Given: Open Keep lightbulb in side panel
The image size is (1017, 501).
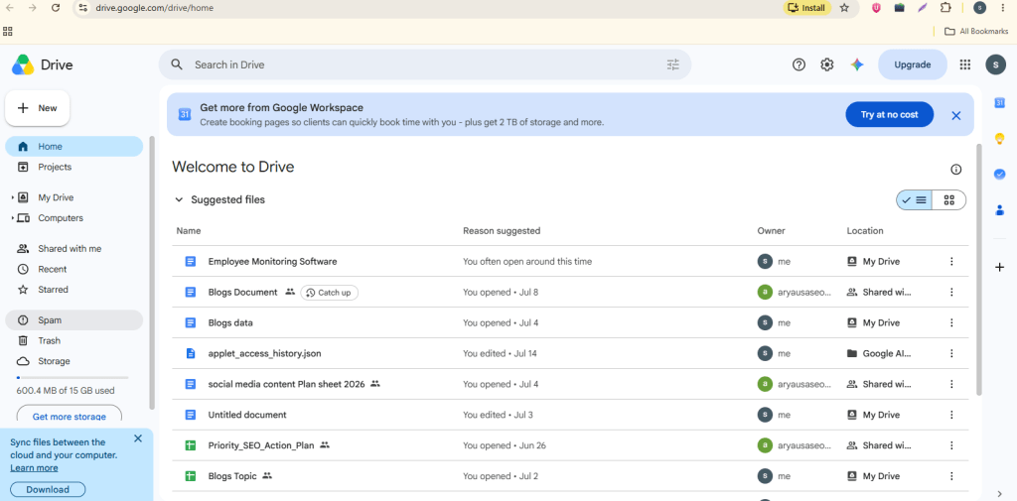Looking at the screenshot, I should [x=999, y=138].
